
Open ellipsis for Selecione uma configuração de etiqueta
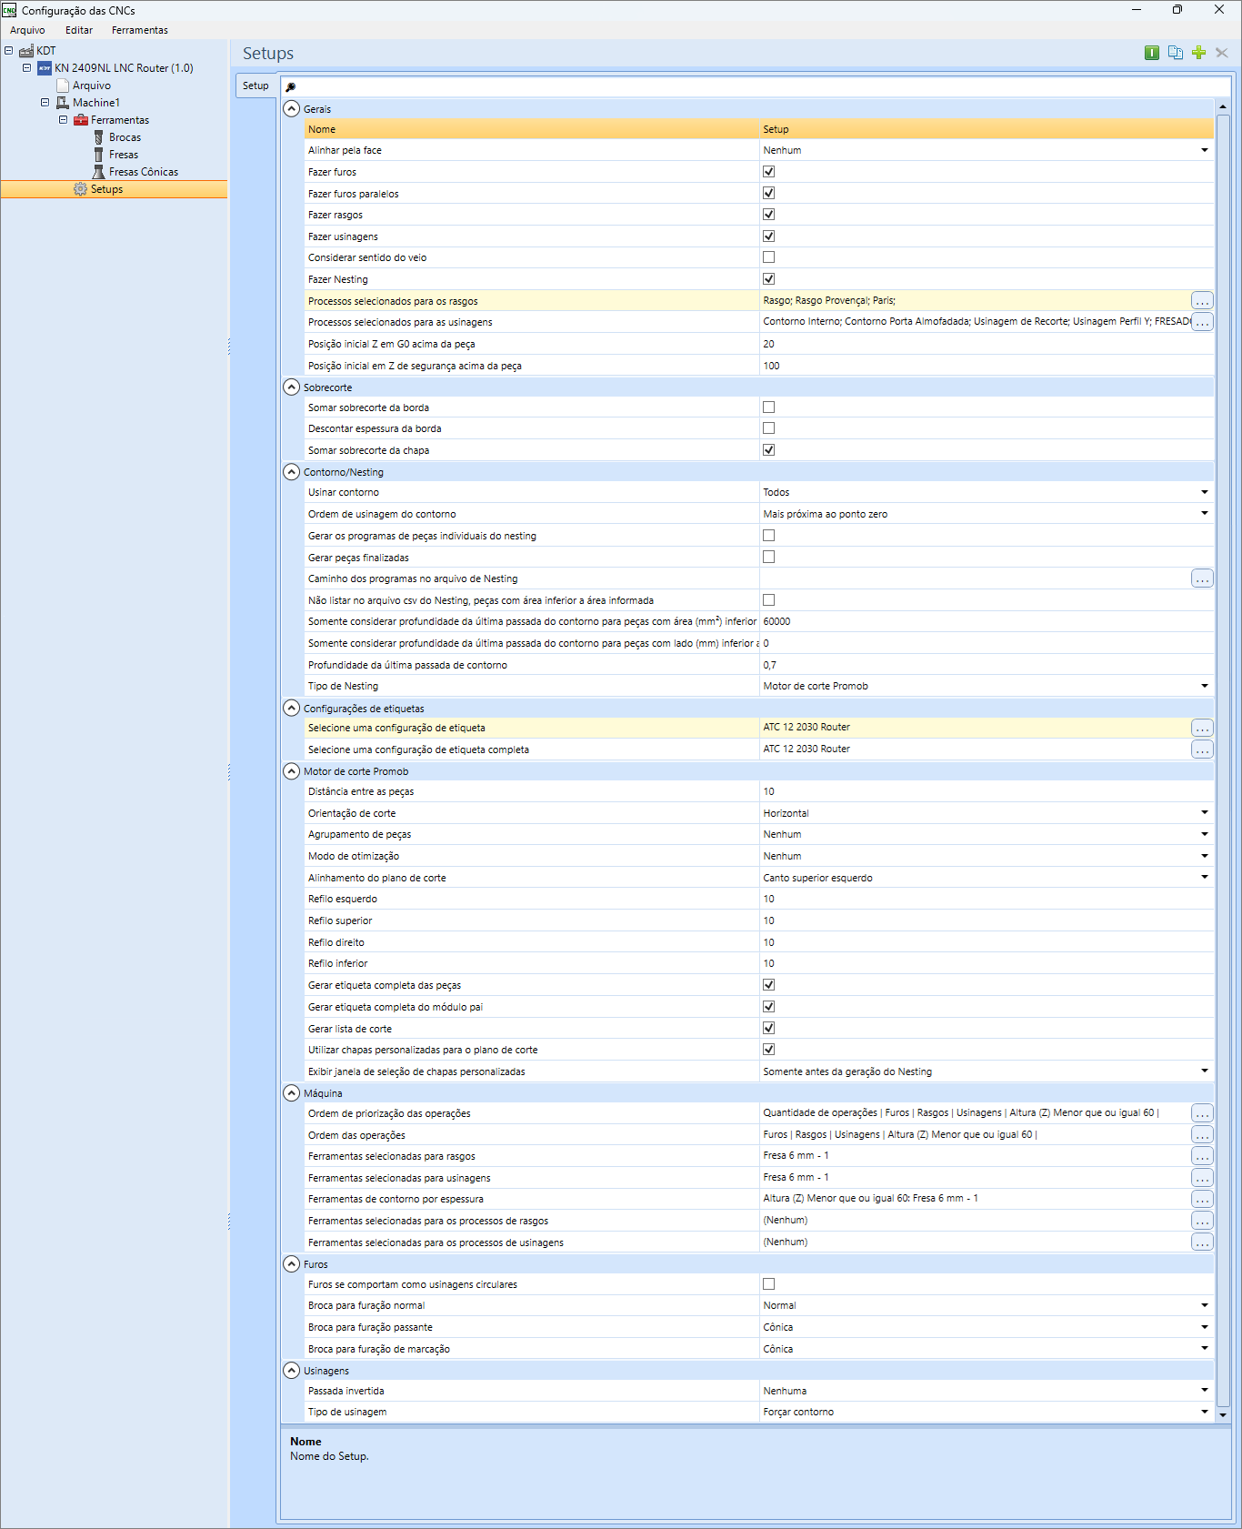point(1202,728)
